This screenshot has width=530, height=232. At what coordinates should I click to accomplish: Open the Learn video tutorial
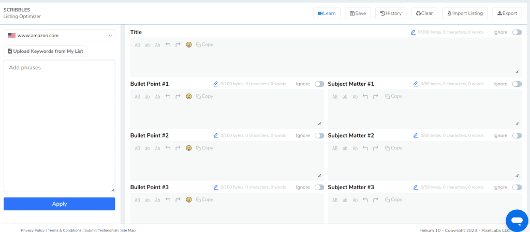coord(327,13)
